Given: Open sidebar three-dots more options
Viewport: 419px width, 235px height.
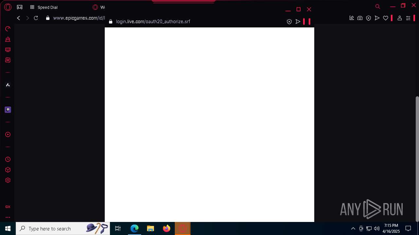Looking at the screenshot, I should pos(8,217).
